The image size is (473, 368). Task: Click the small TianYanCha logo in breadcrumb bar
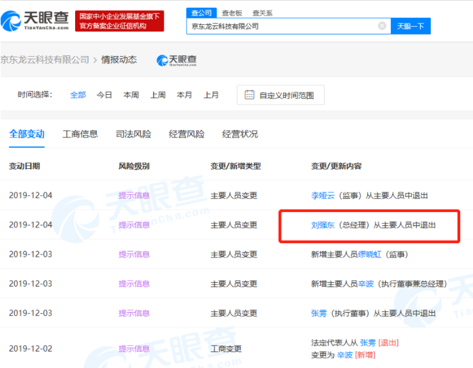(x=176, y=60)
